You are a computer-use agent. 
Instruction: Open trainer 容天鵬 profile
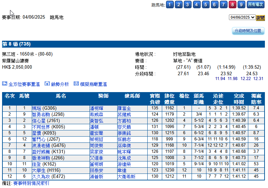[124, 127]
